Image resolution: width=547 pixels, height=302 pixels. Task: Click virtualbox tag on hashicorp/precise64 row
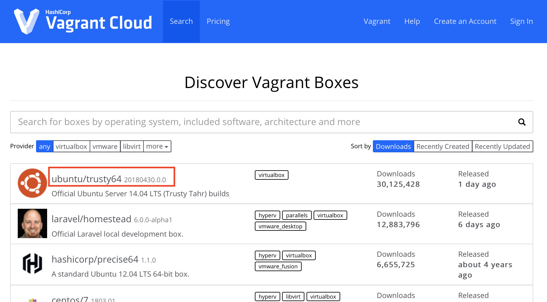pyautogui.click(x=299, y=256)
